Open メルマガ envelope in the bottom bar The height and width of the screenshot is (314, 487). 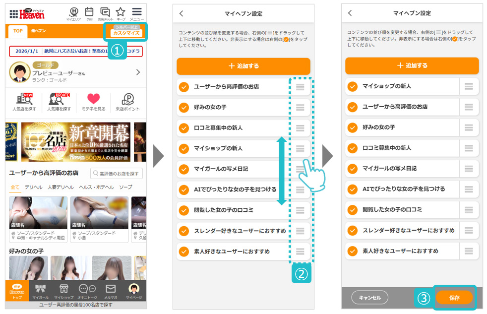pos(110,291)
